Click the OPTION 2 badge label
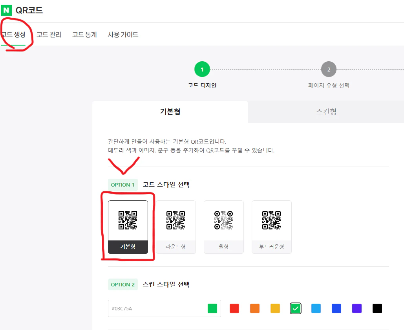 coord(122,284)
